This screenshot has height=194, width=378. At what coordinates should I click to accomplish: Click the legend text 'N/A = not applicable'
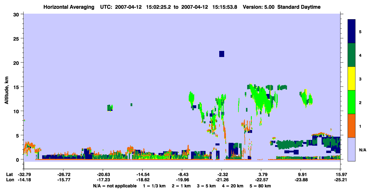[x=115, y=186]
